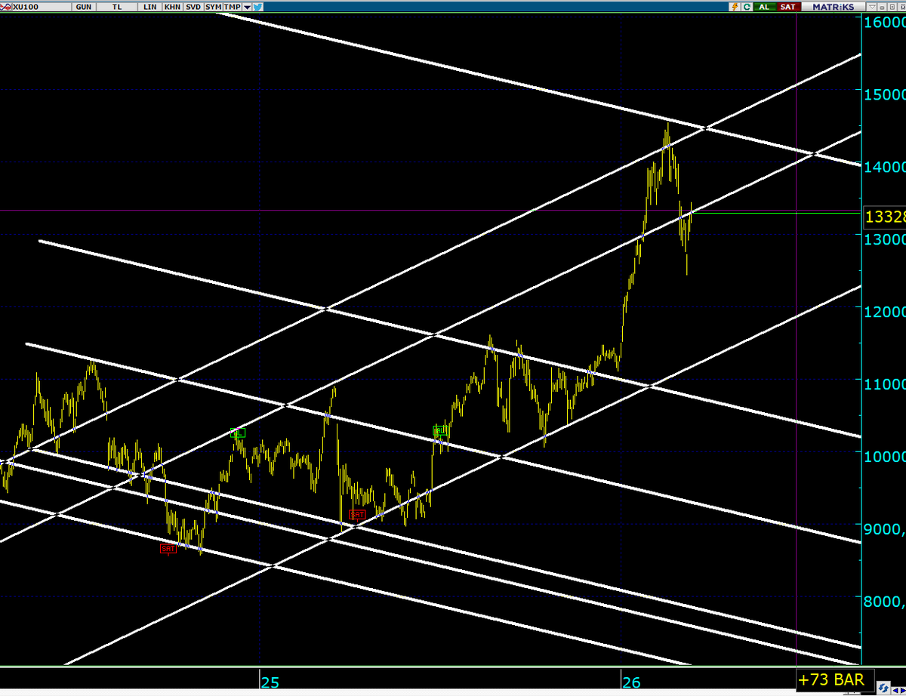Viewport: 906px width, 696px height.
Task: Click the orange lightning bolt icon
Action: [x=735, y=7]
